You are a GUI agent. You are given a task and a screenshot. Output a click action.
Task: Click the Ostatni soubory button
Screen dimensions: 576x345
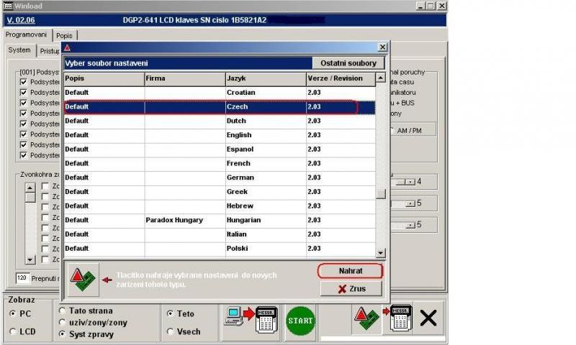pyautogui.click(x=348, y=63)
